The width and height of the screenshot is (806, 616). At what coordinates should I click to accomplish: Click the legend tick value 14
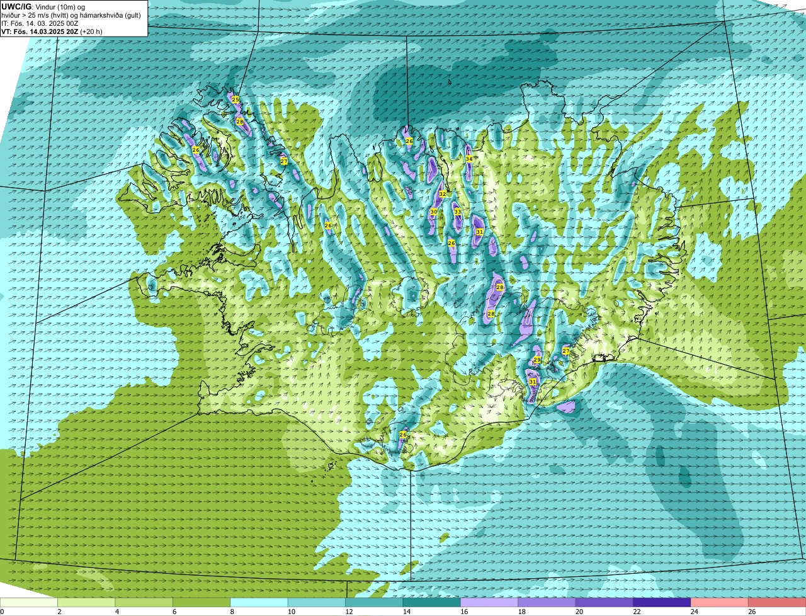(x=407, y=612)
